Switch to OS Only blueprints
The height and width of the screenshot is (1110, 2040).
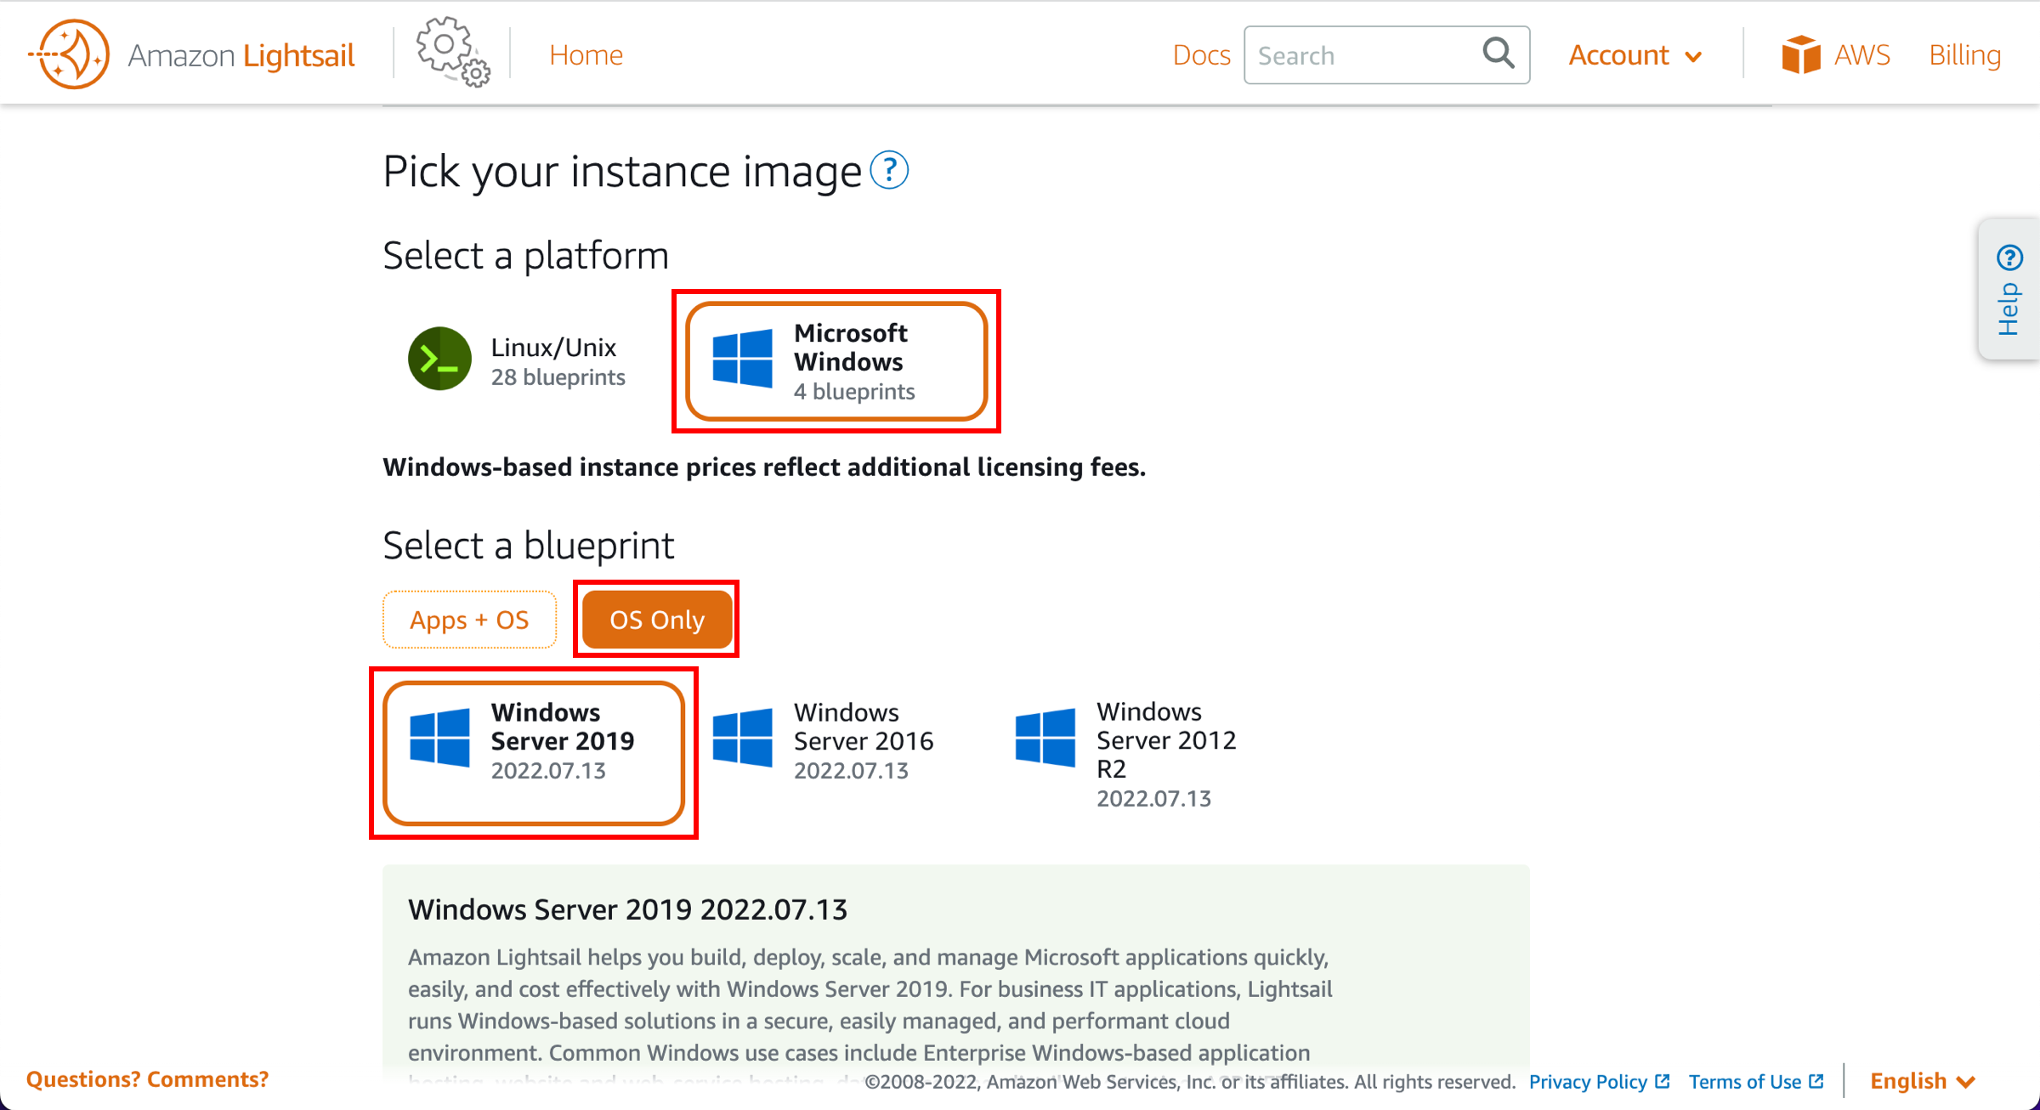tap(657, 620)
